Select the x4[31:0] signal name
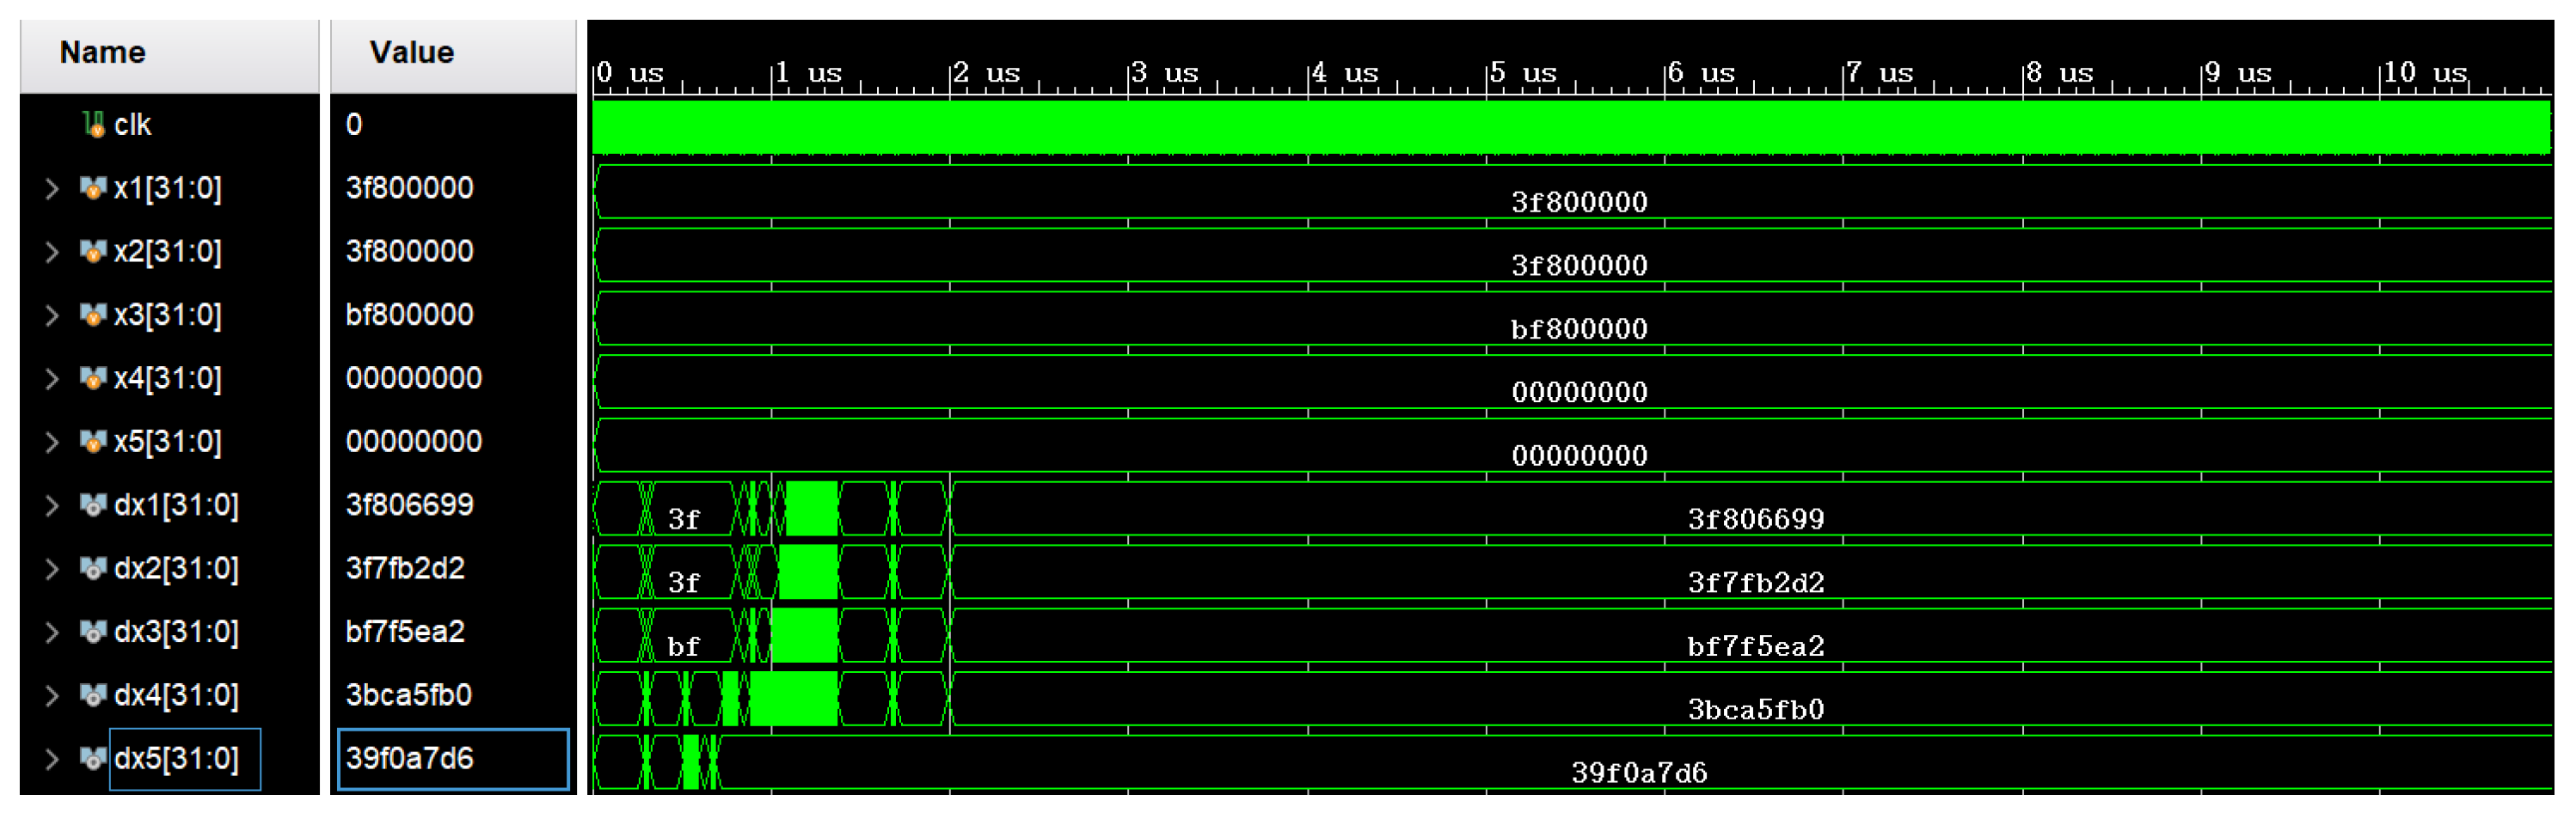The height and width of the screenshot is (813, 2576). tap(167, 378)
